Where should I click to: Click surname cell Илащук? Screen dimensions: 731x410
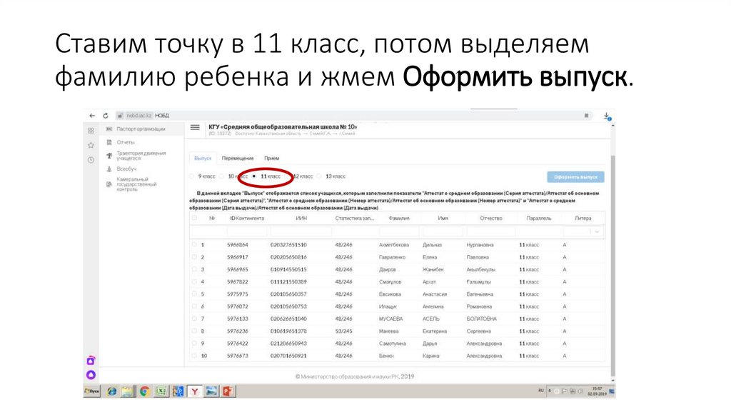coord(388,306)
